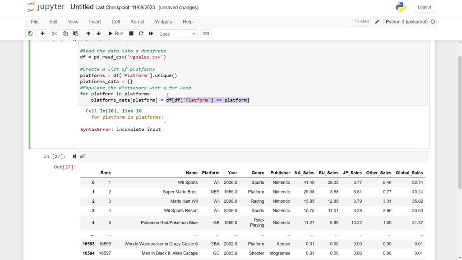
Task: Click the NA_Sales column header
Action: point(305,173)
